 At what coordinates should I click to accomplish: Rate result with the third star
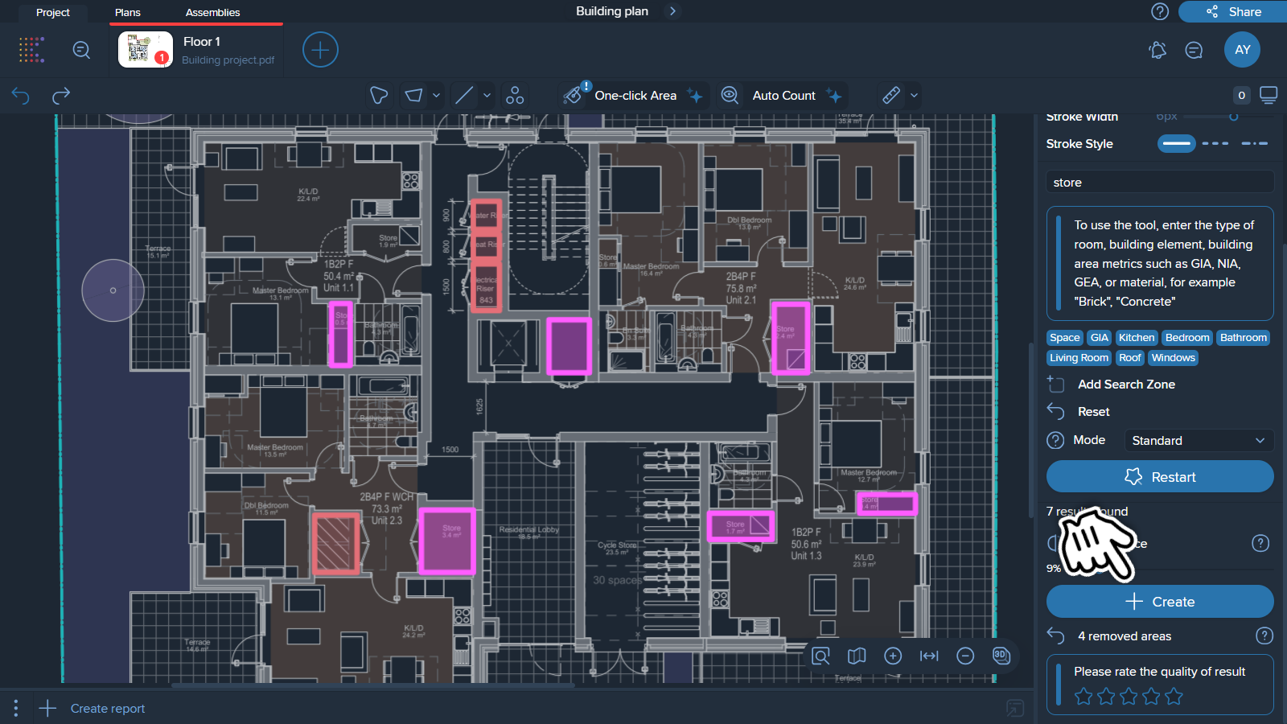[1129, 697]
